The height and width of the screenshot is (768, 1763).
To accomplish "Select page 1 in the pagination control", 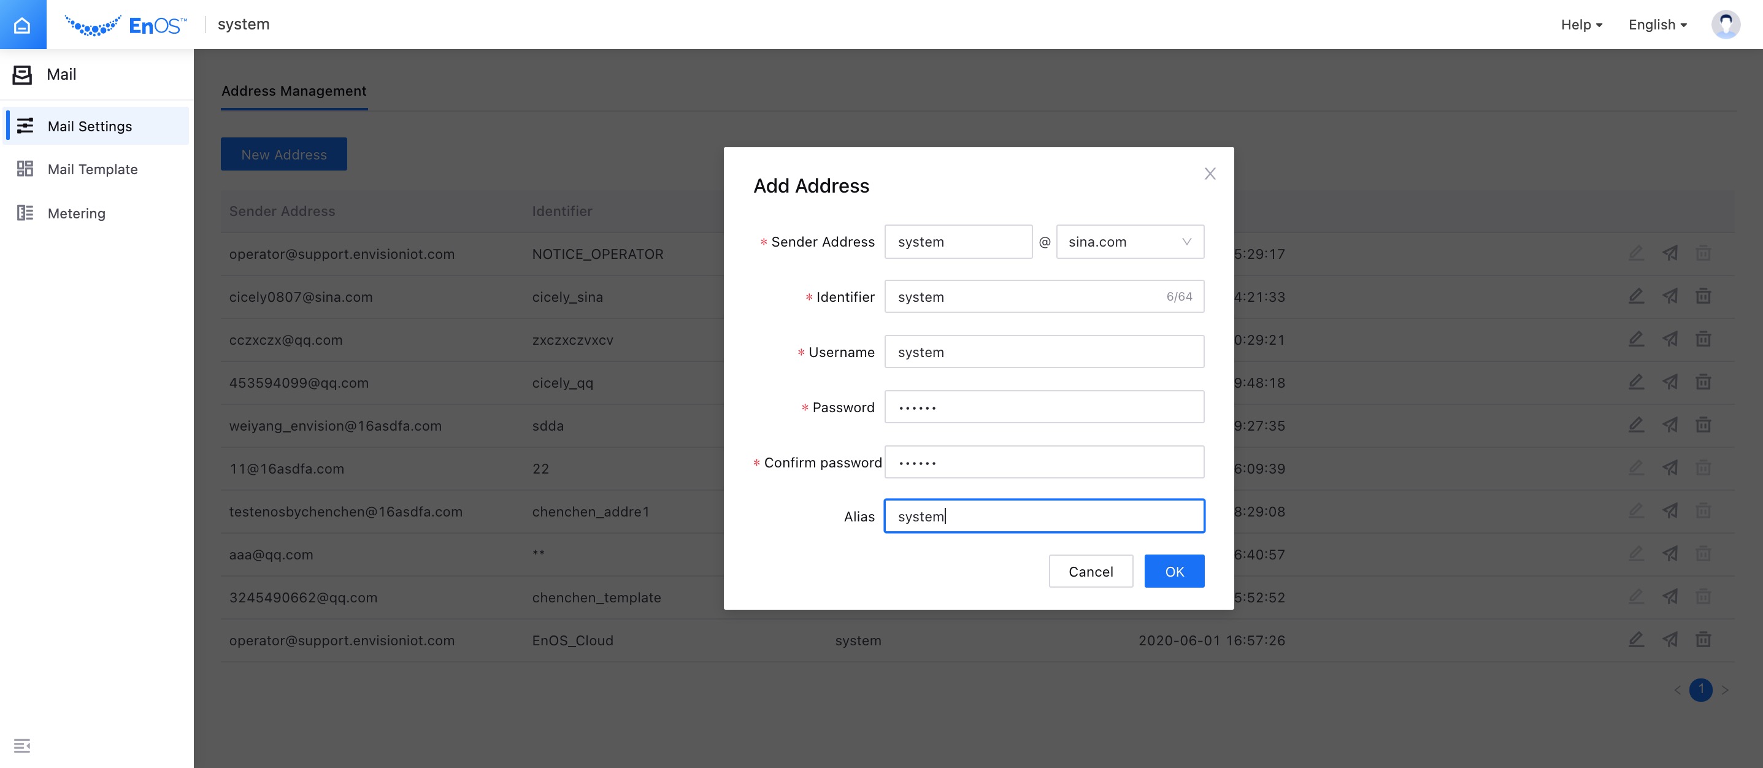I will tap(1702, 691).
